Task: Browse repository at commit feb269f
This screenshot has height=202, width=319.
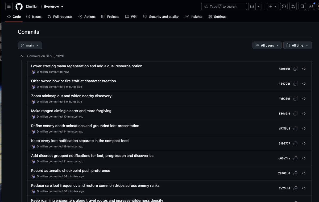Action: 304,99
